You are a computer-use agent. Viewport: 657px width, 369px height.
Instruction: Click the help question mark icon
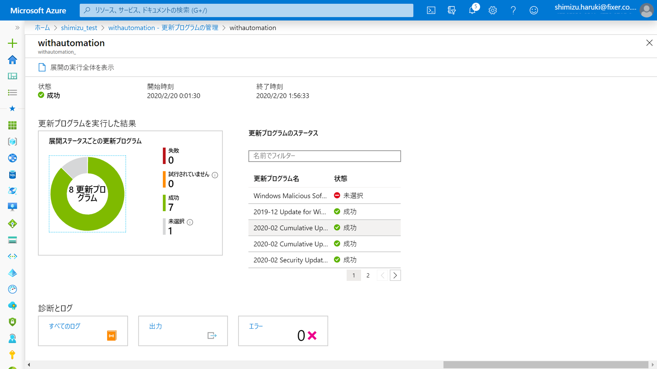pos(513,10)
